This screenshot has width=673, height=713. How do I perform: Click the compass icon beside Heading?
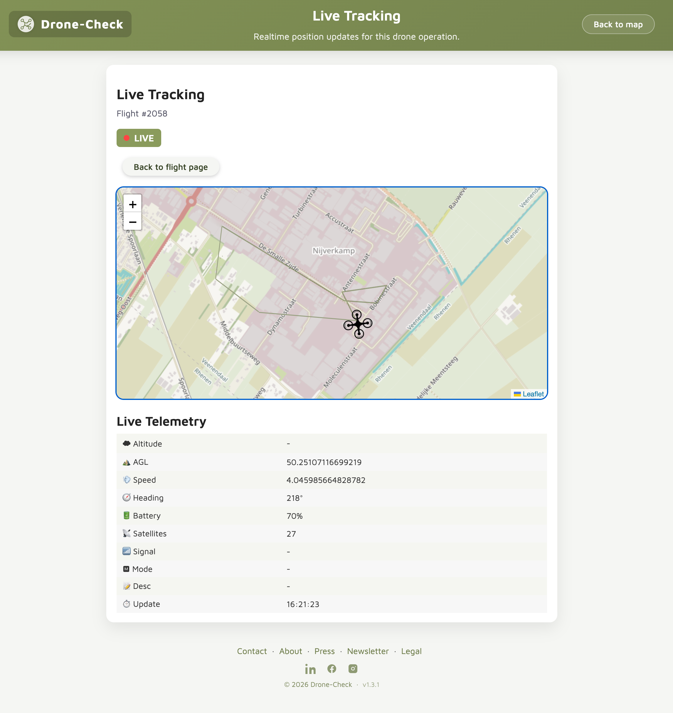126,498
